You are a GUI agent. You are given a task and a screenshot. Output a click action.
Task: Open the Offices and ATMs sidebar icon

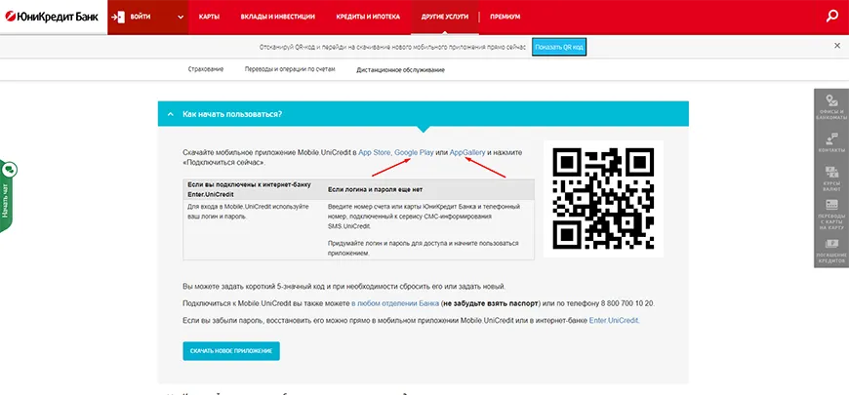pyautogui.click(x=830, y=106)
